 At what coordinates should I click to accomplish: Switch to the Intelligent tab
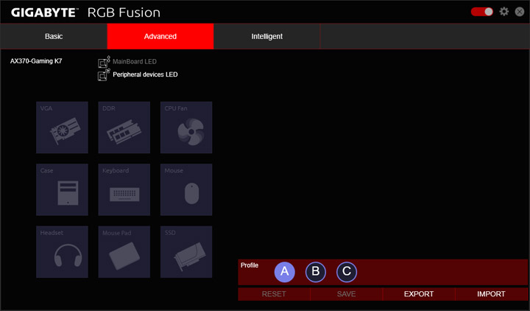coord(266,37)
